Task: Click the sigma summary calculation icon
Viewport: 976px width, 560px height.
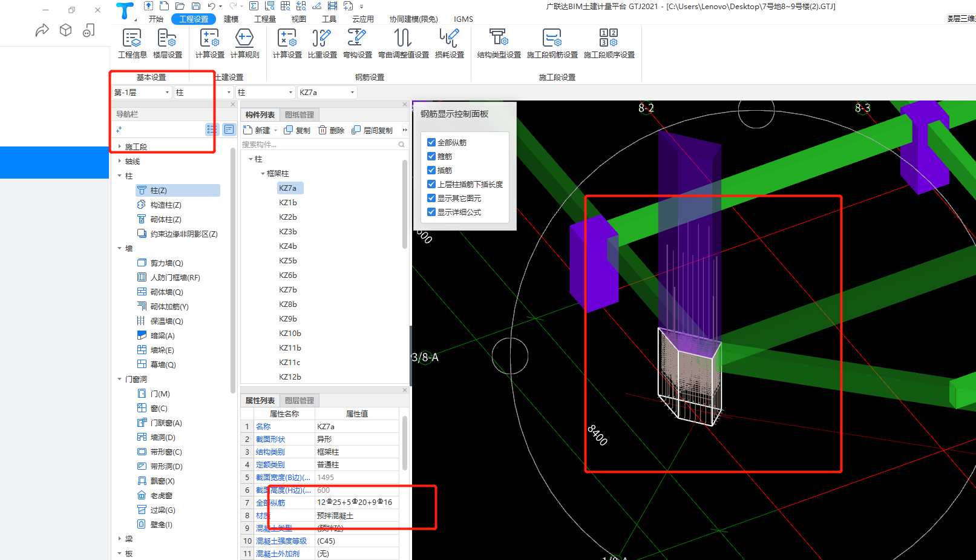Action: (x=254, y=6)
